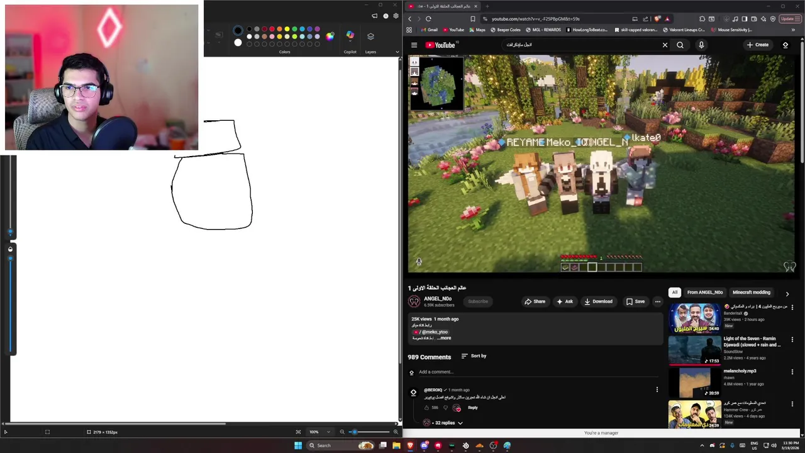Expand the description with ...more
The width and height of the screenshot is (805, 453).
[444, 338]
